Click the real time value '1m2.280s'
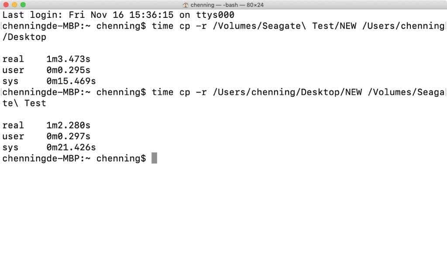Screen dimensions: 447x276 pyautogui.click(x=68, y=125)
